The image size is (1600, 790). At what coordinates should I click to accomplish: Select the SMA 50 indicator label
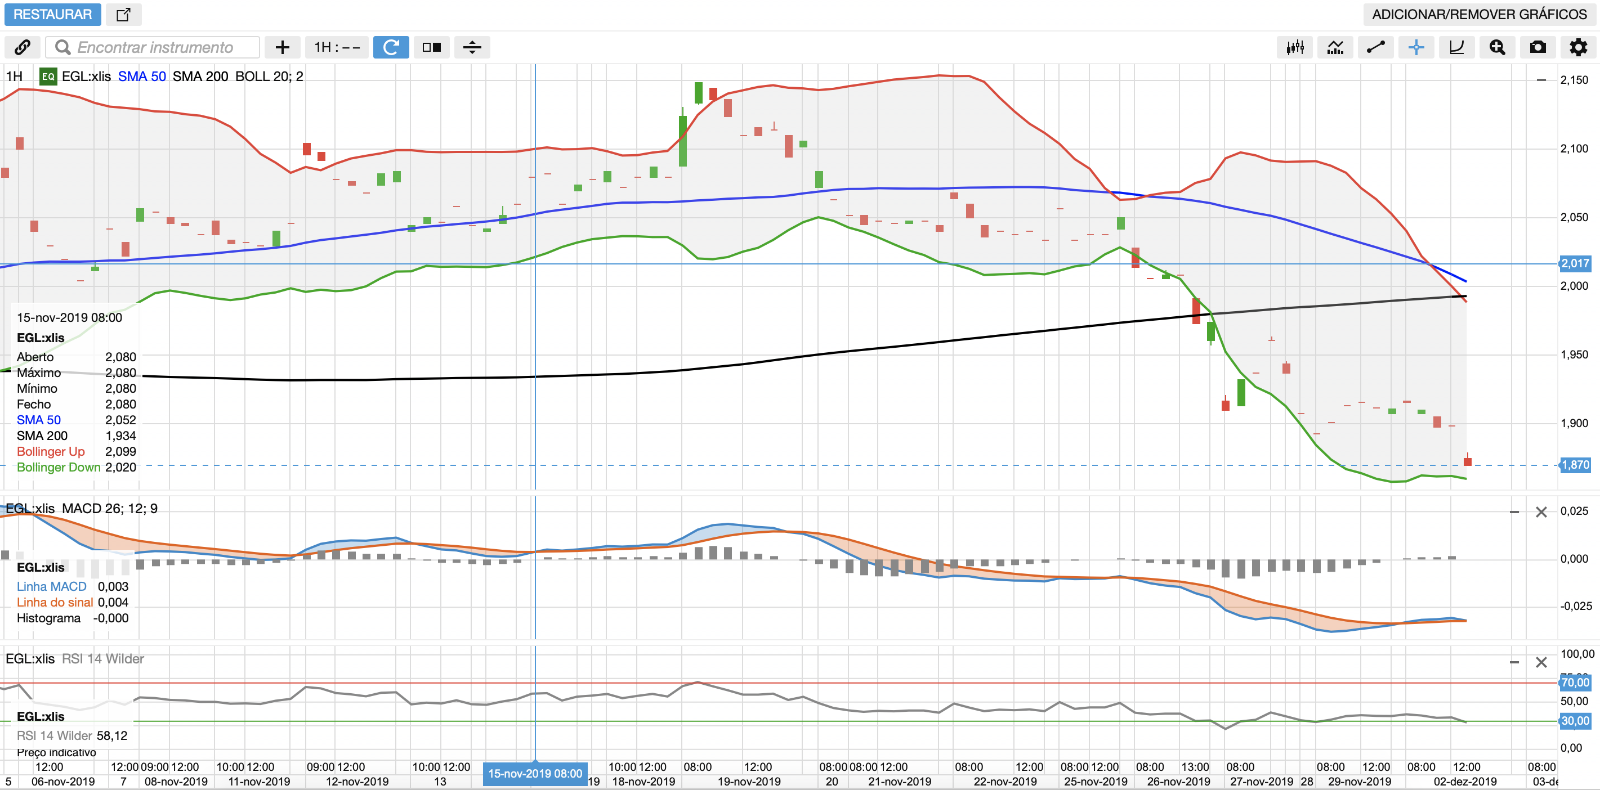[x=142, y=77]
